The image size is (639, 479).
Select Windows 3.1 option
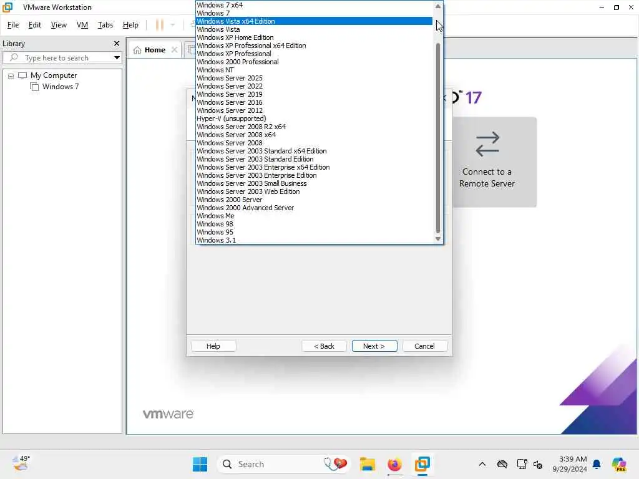tap(314, 240)
